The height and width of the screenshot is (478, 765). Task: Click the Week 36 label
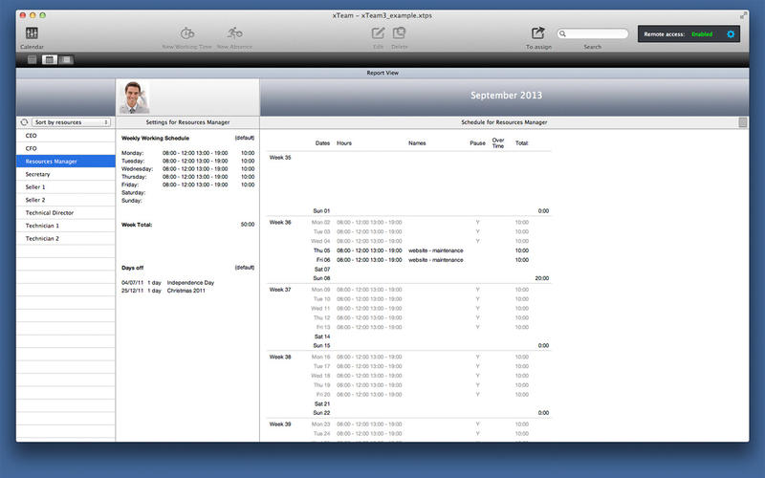click(x=280, y=223)
